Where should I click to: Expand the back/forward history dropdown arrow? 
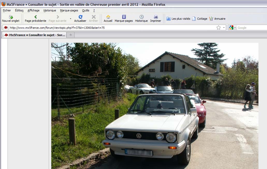pos(70,19)
